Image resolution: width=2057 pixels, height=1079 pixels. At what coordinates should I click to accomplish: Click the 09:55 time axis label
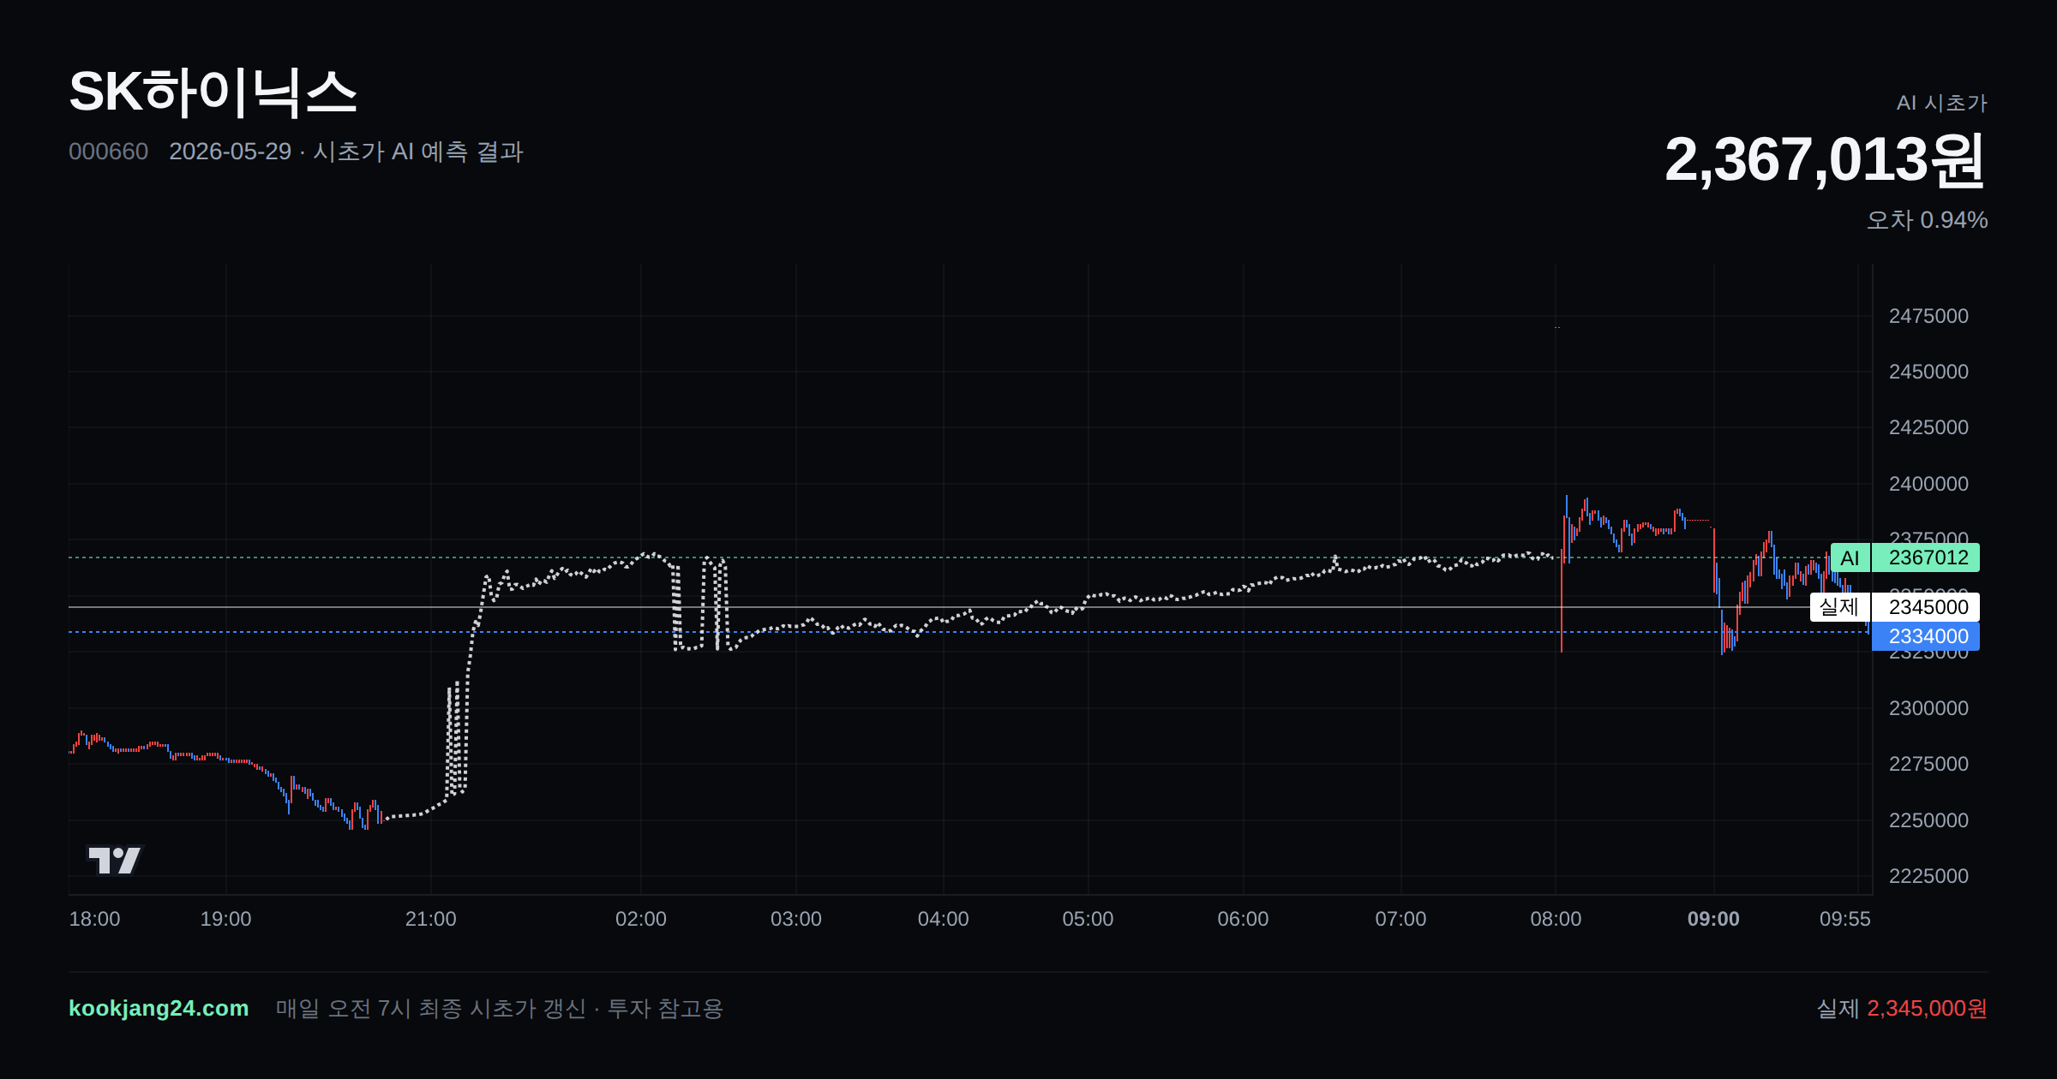click(1845, 919)
